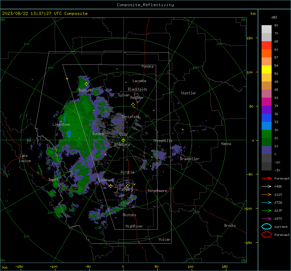Select the light blue 30-33 dBZ swatch
This screenshot has width=291, height=271.
coord(266,126)
